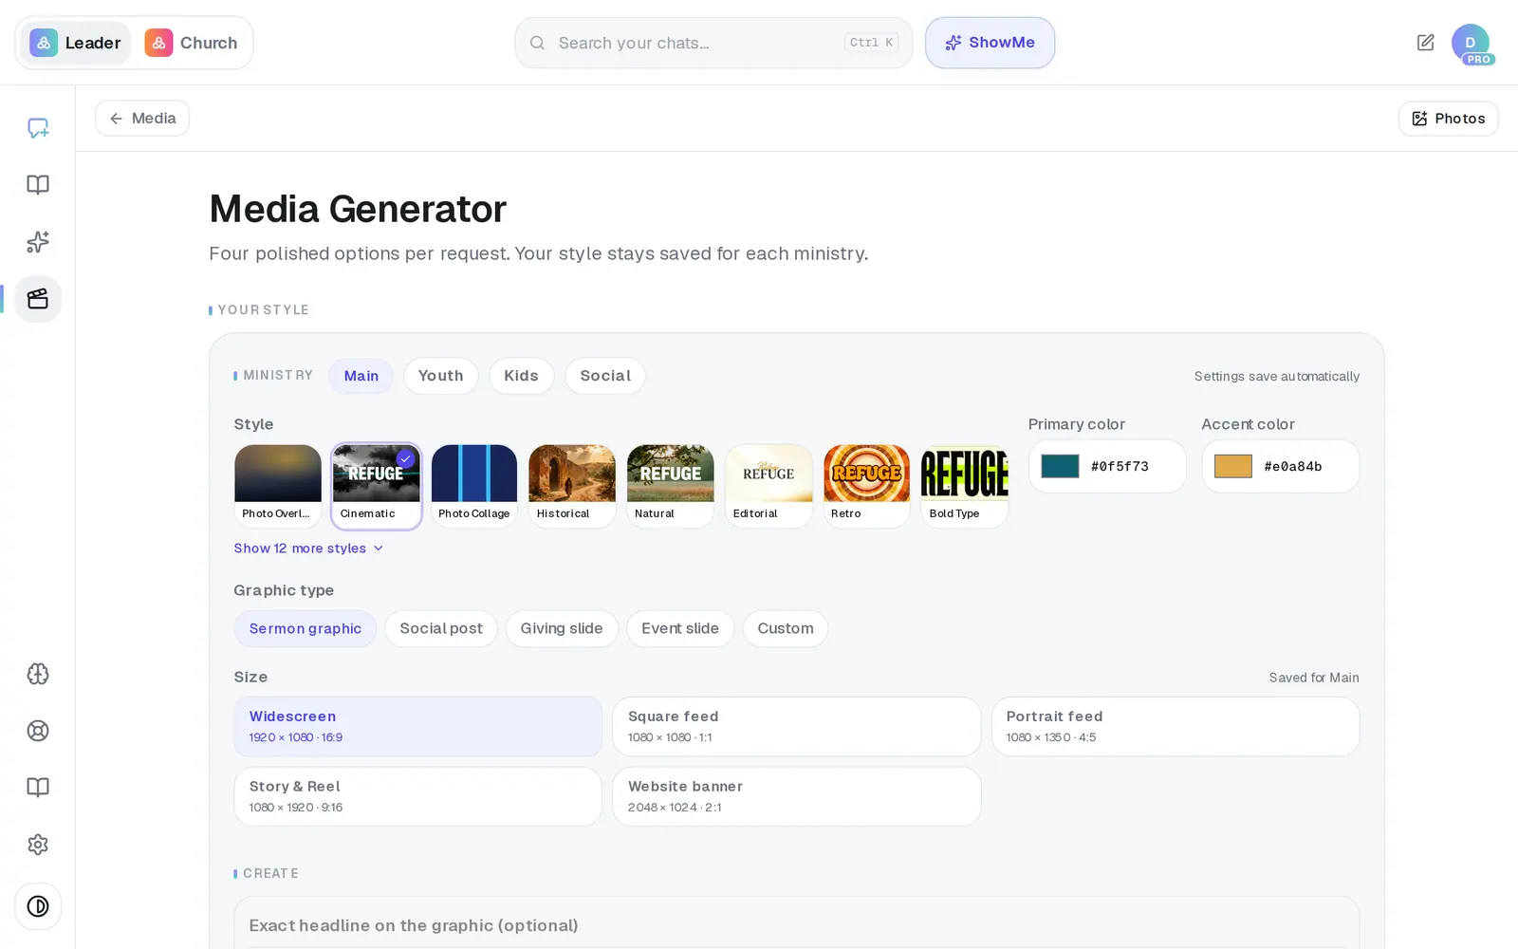This screenshot has height=949, width=1518.
Task: Click the ShowMe button
Action: coord(990,43)
